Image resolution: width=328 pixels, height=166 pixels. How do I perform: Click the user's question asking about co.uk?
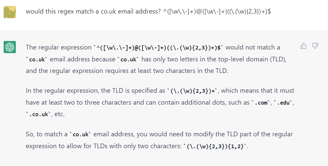148,11
